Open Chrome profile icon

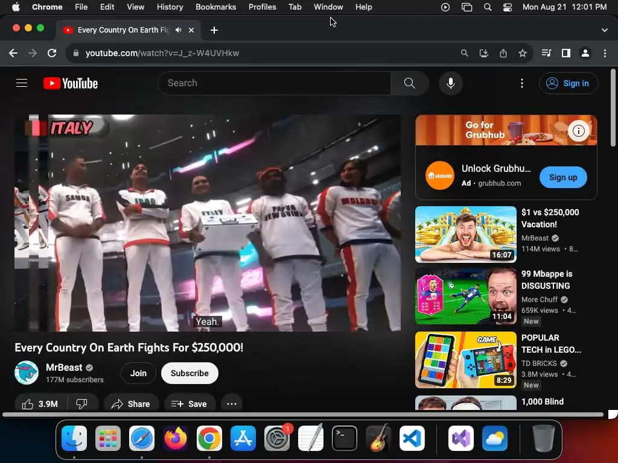585,53
